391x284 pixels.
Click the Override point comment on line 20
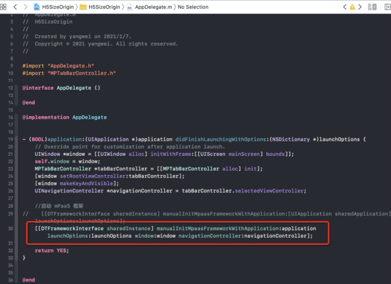[x=130, y=146]
